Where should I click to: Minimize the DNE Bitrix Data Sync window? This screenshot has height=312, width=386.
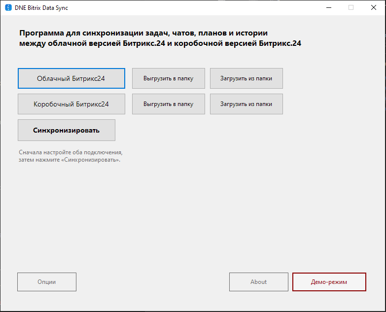pyautogui.click(x=329, y=7)
